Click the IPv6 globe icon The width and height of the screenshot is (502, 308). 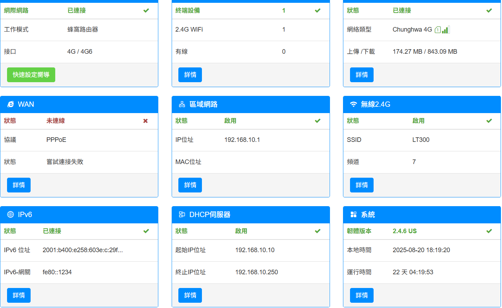click(x=11, y=215)
